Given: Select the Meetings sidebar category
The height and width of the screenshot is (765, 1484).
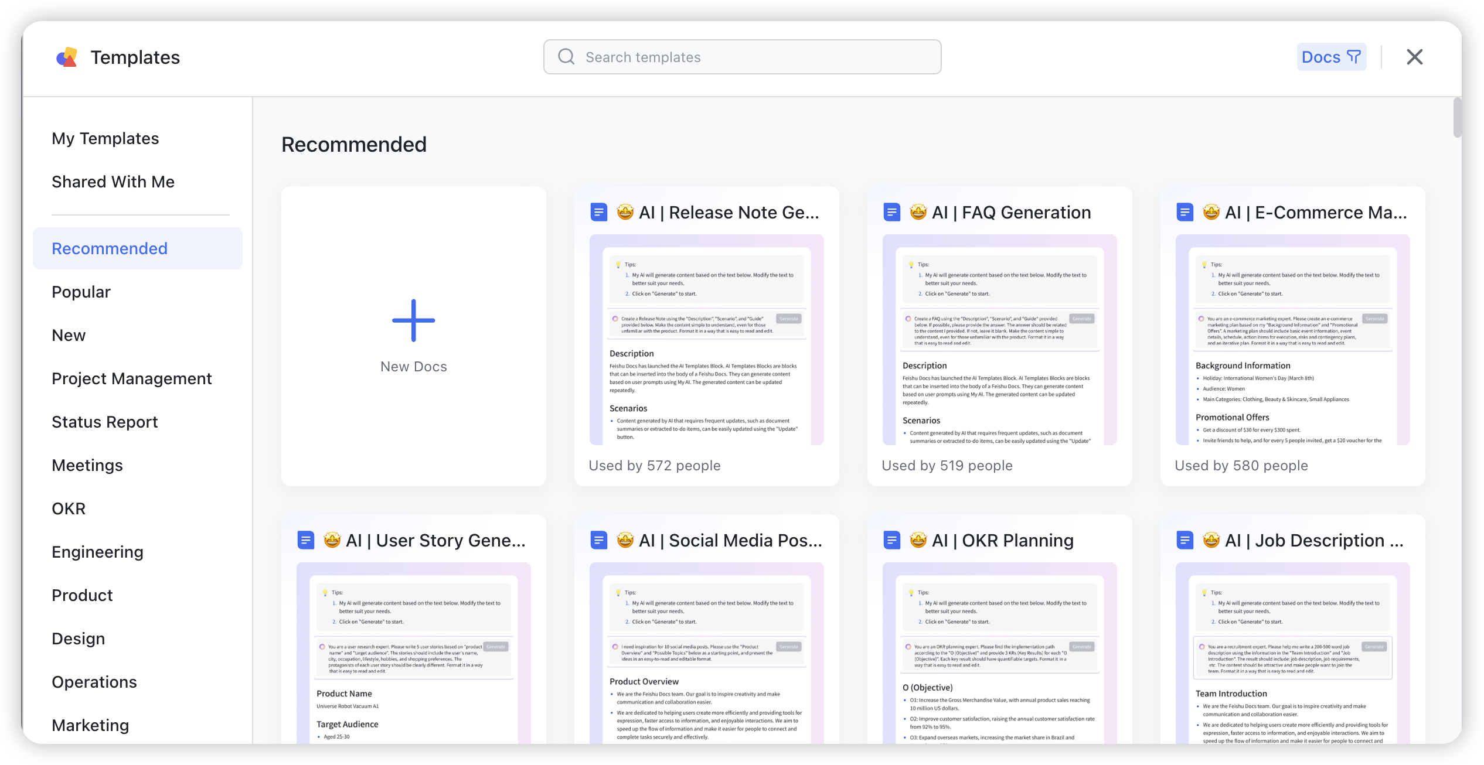Looking at the screenshot, I should 87,465.
